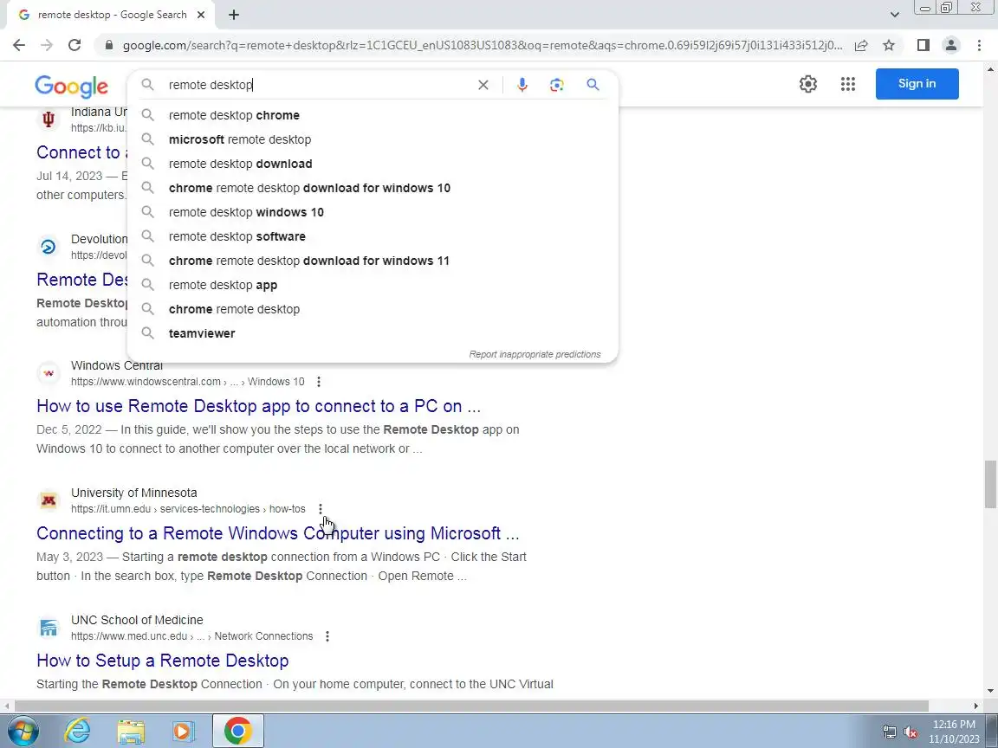Start voice search with the microphone

[522, 85]
